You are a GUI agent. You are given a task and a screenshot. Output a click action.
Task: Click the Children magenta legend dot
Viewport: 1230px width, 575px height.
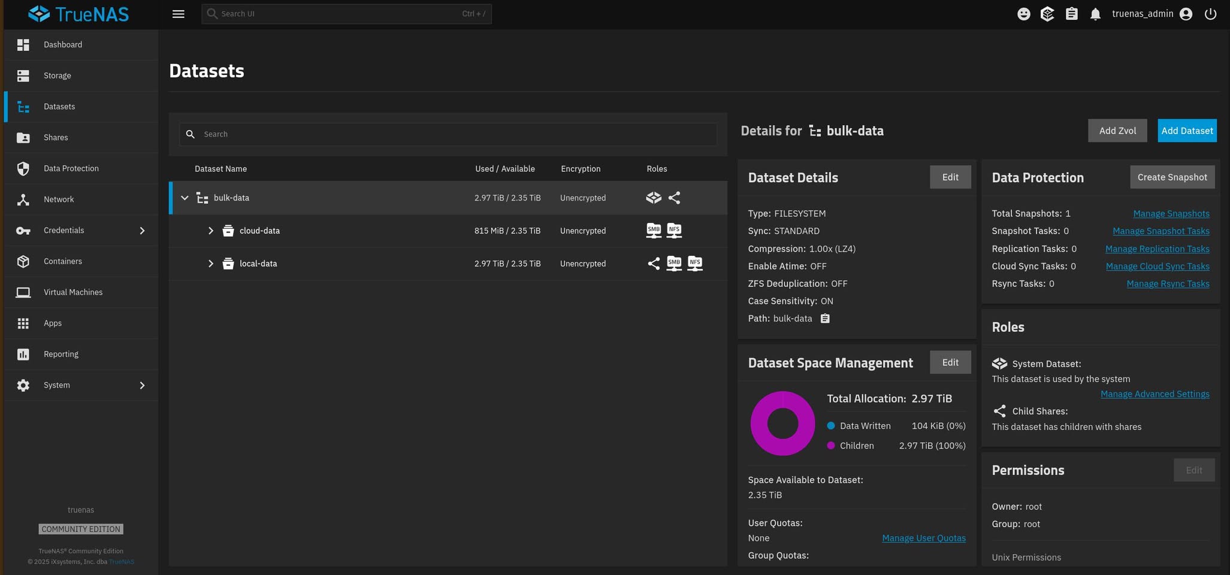coord(831,446)
